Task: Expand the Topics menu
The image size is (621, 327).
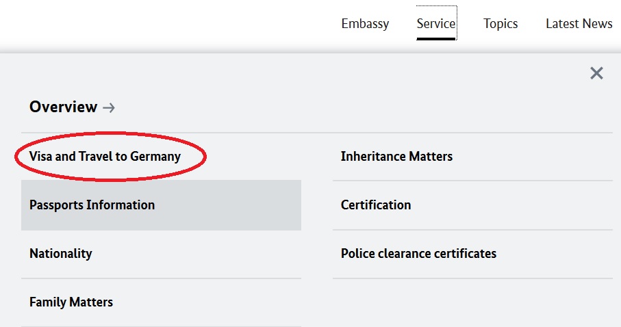Action: coord(500,24)
